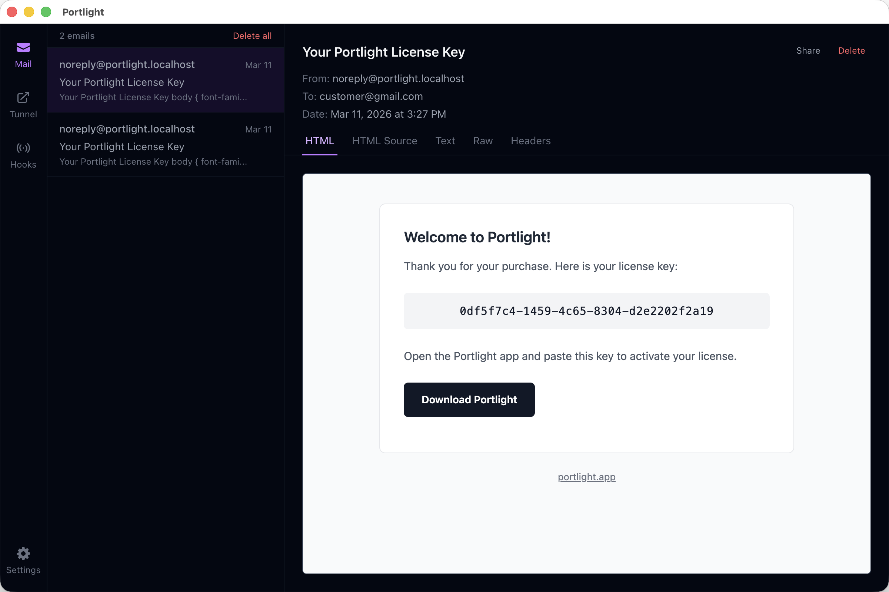Open the Mail section in the sidebar
Image resolution: width=889 pixels, height=592 pixels.
(23, 55)
